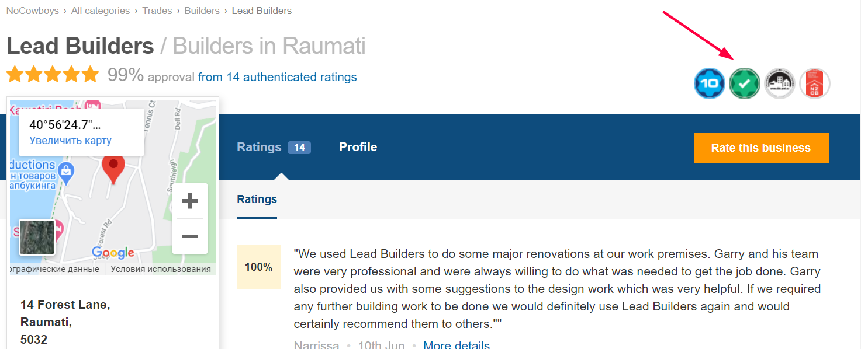Go to All categories breadcrumb
Viewport: 861px width, 349px height.
pyautogui.click(x=101, y=11)
